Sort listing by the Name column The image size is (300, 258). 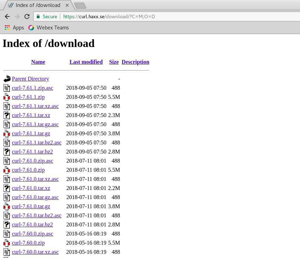[x=38, y=62]
